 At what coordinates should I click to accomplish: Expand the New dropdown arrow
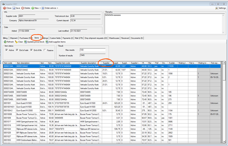coord(40,8)
